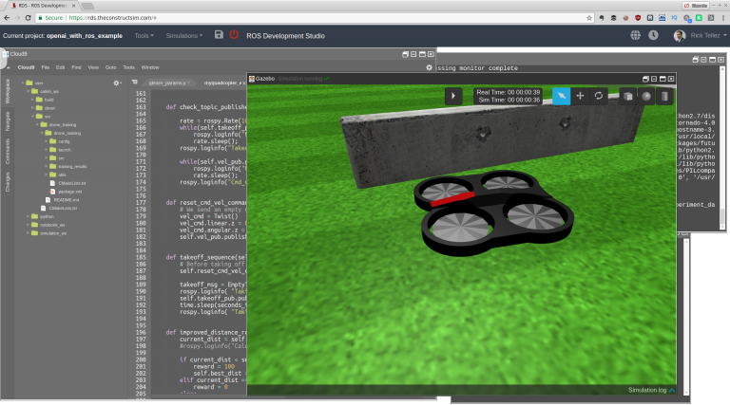Switch to the qlearn_params.y editor tab
This screenshot has width=730, height=405.
point(169,83)
